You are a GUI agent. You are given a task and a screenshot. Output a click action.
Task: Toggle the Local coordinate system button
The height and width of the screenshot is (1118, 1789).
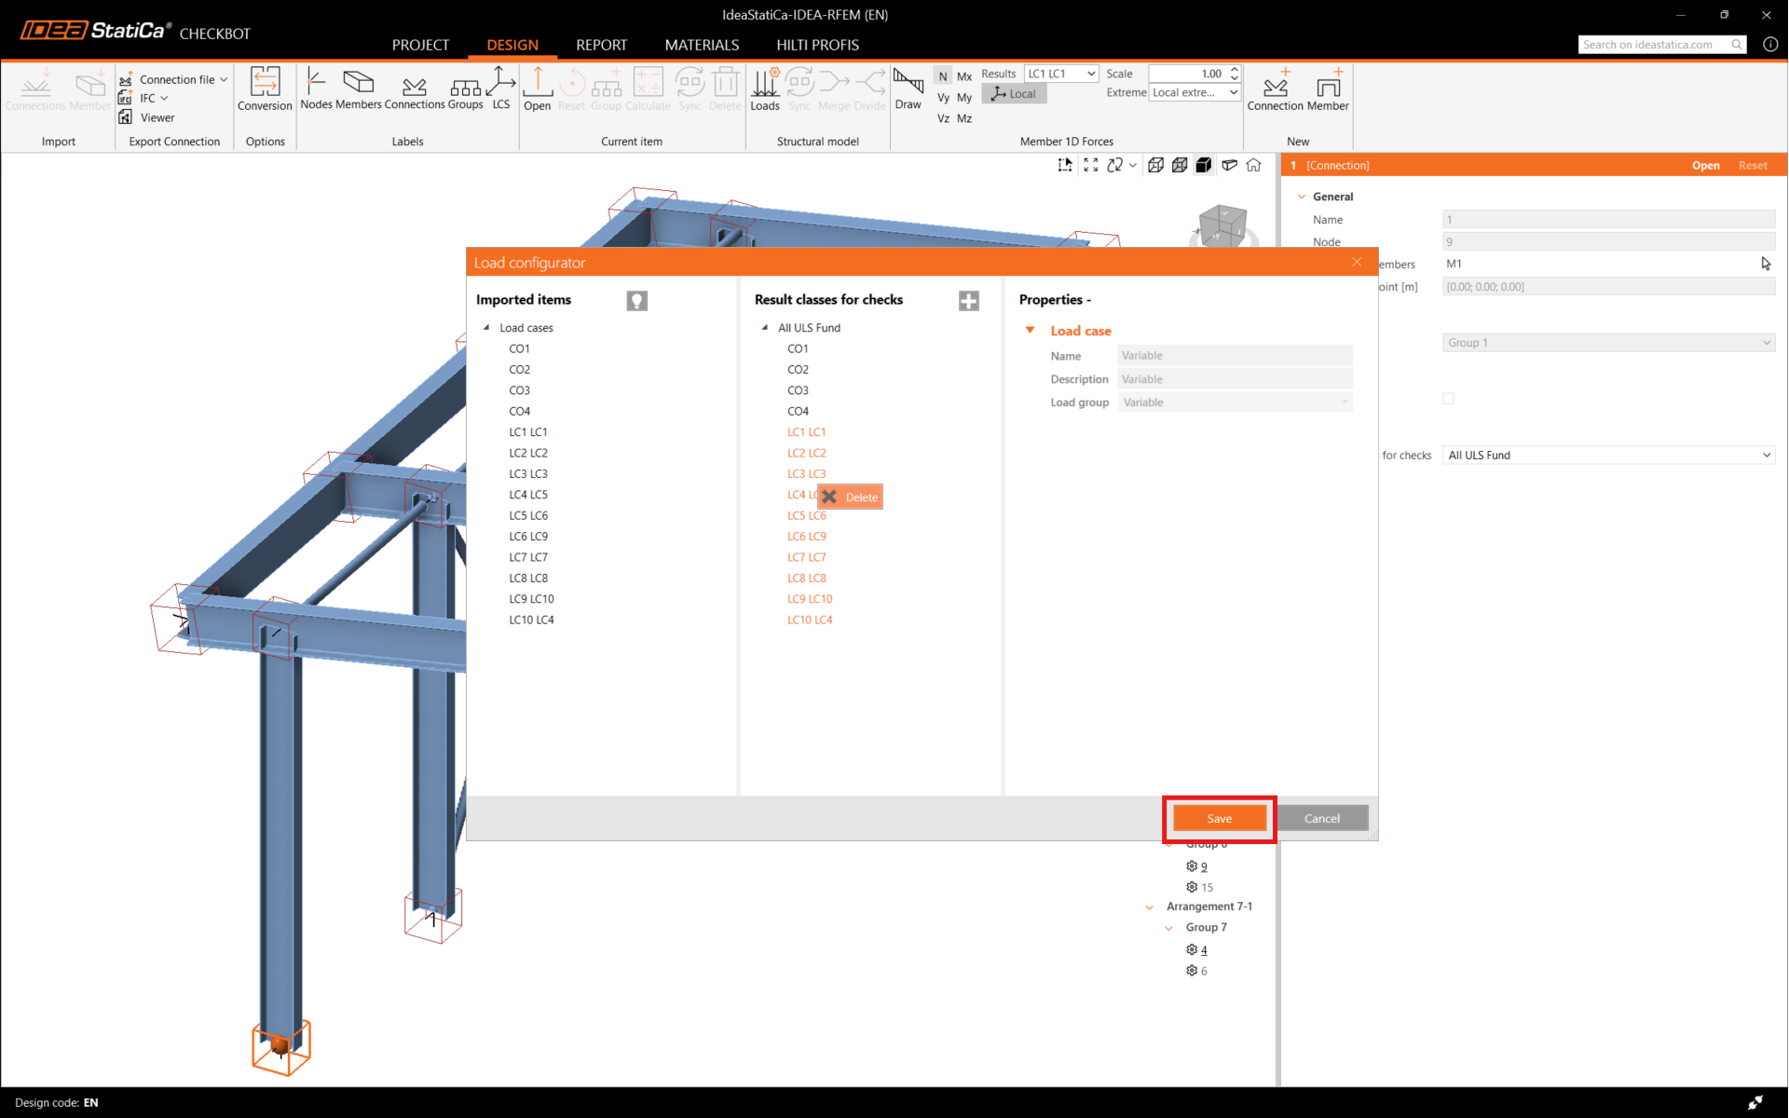tap(1014, 94)
